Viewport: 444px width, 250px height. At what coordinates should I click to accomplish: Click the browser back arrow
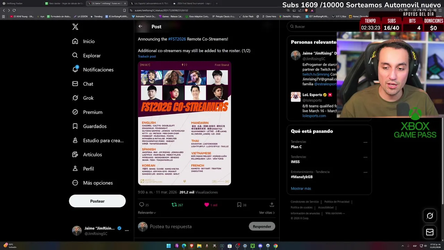[x=4, y=10]
